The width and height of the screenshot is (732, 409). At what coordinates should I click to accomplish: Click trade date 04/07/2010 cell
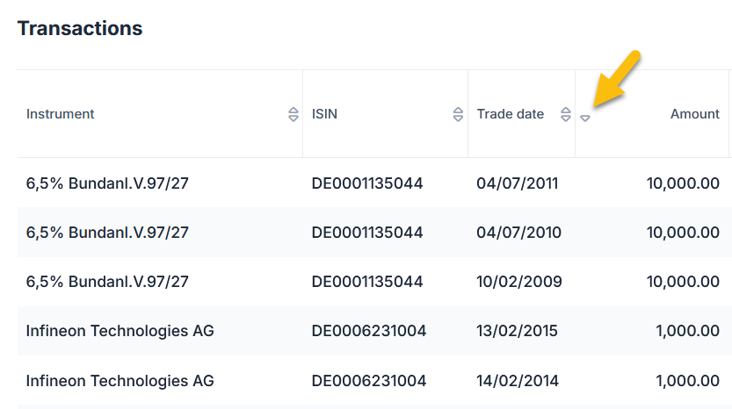click(x=518, y=233)
